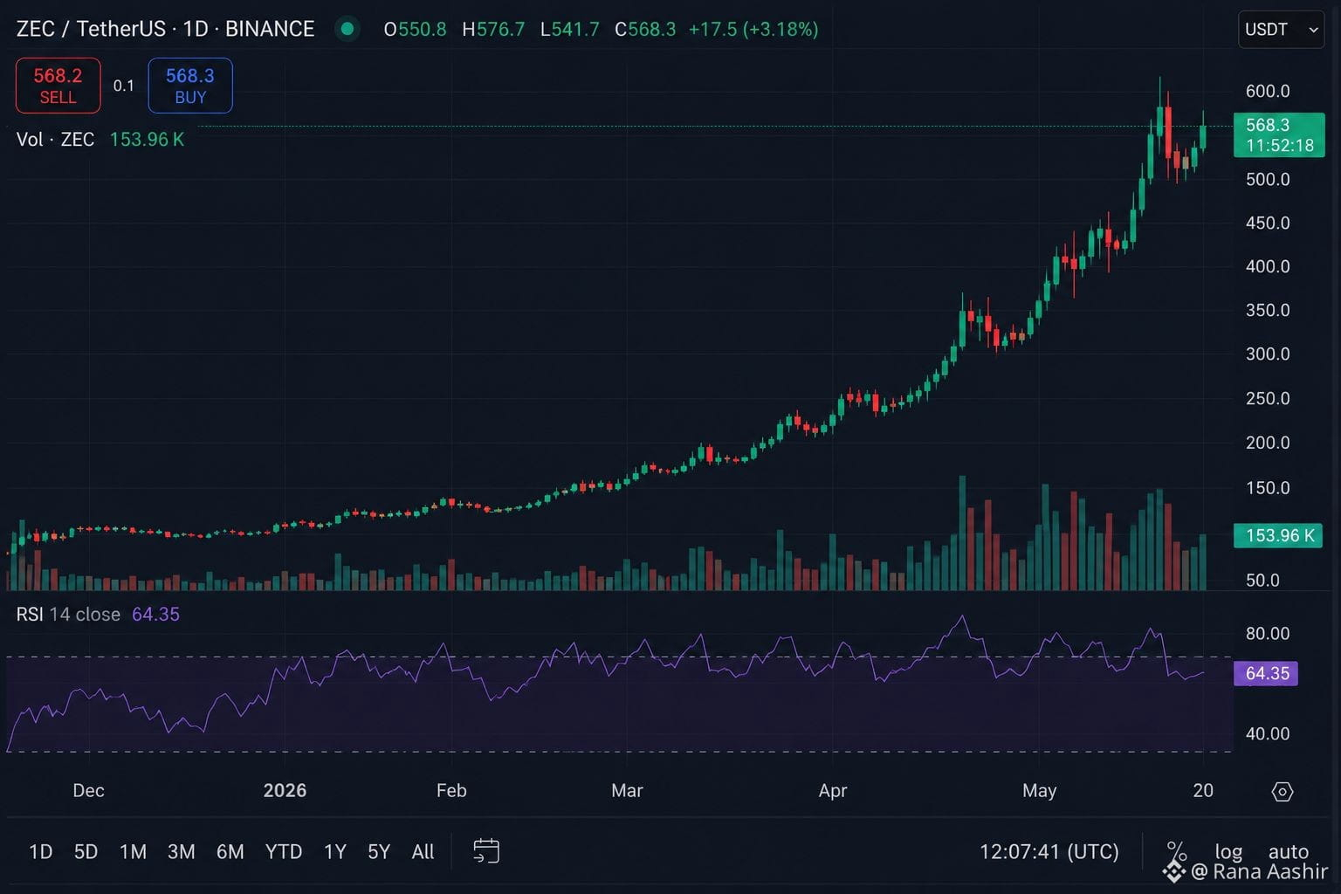Open the USDT currency dropdown
Image resolution: width=1341 pixels, height=894 pixels.
pyautogui.click(x=1281, y=30)
